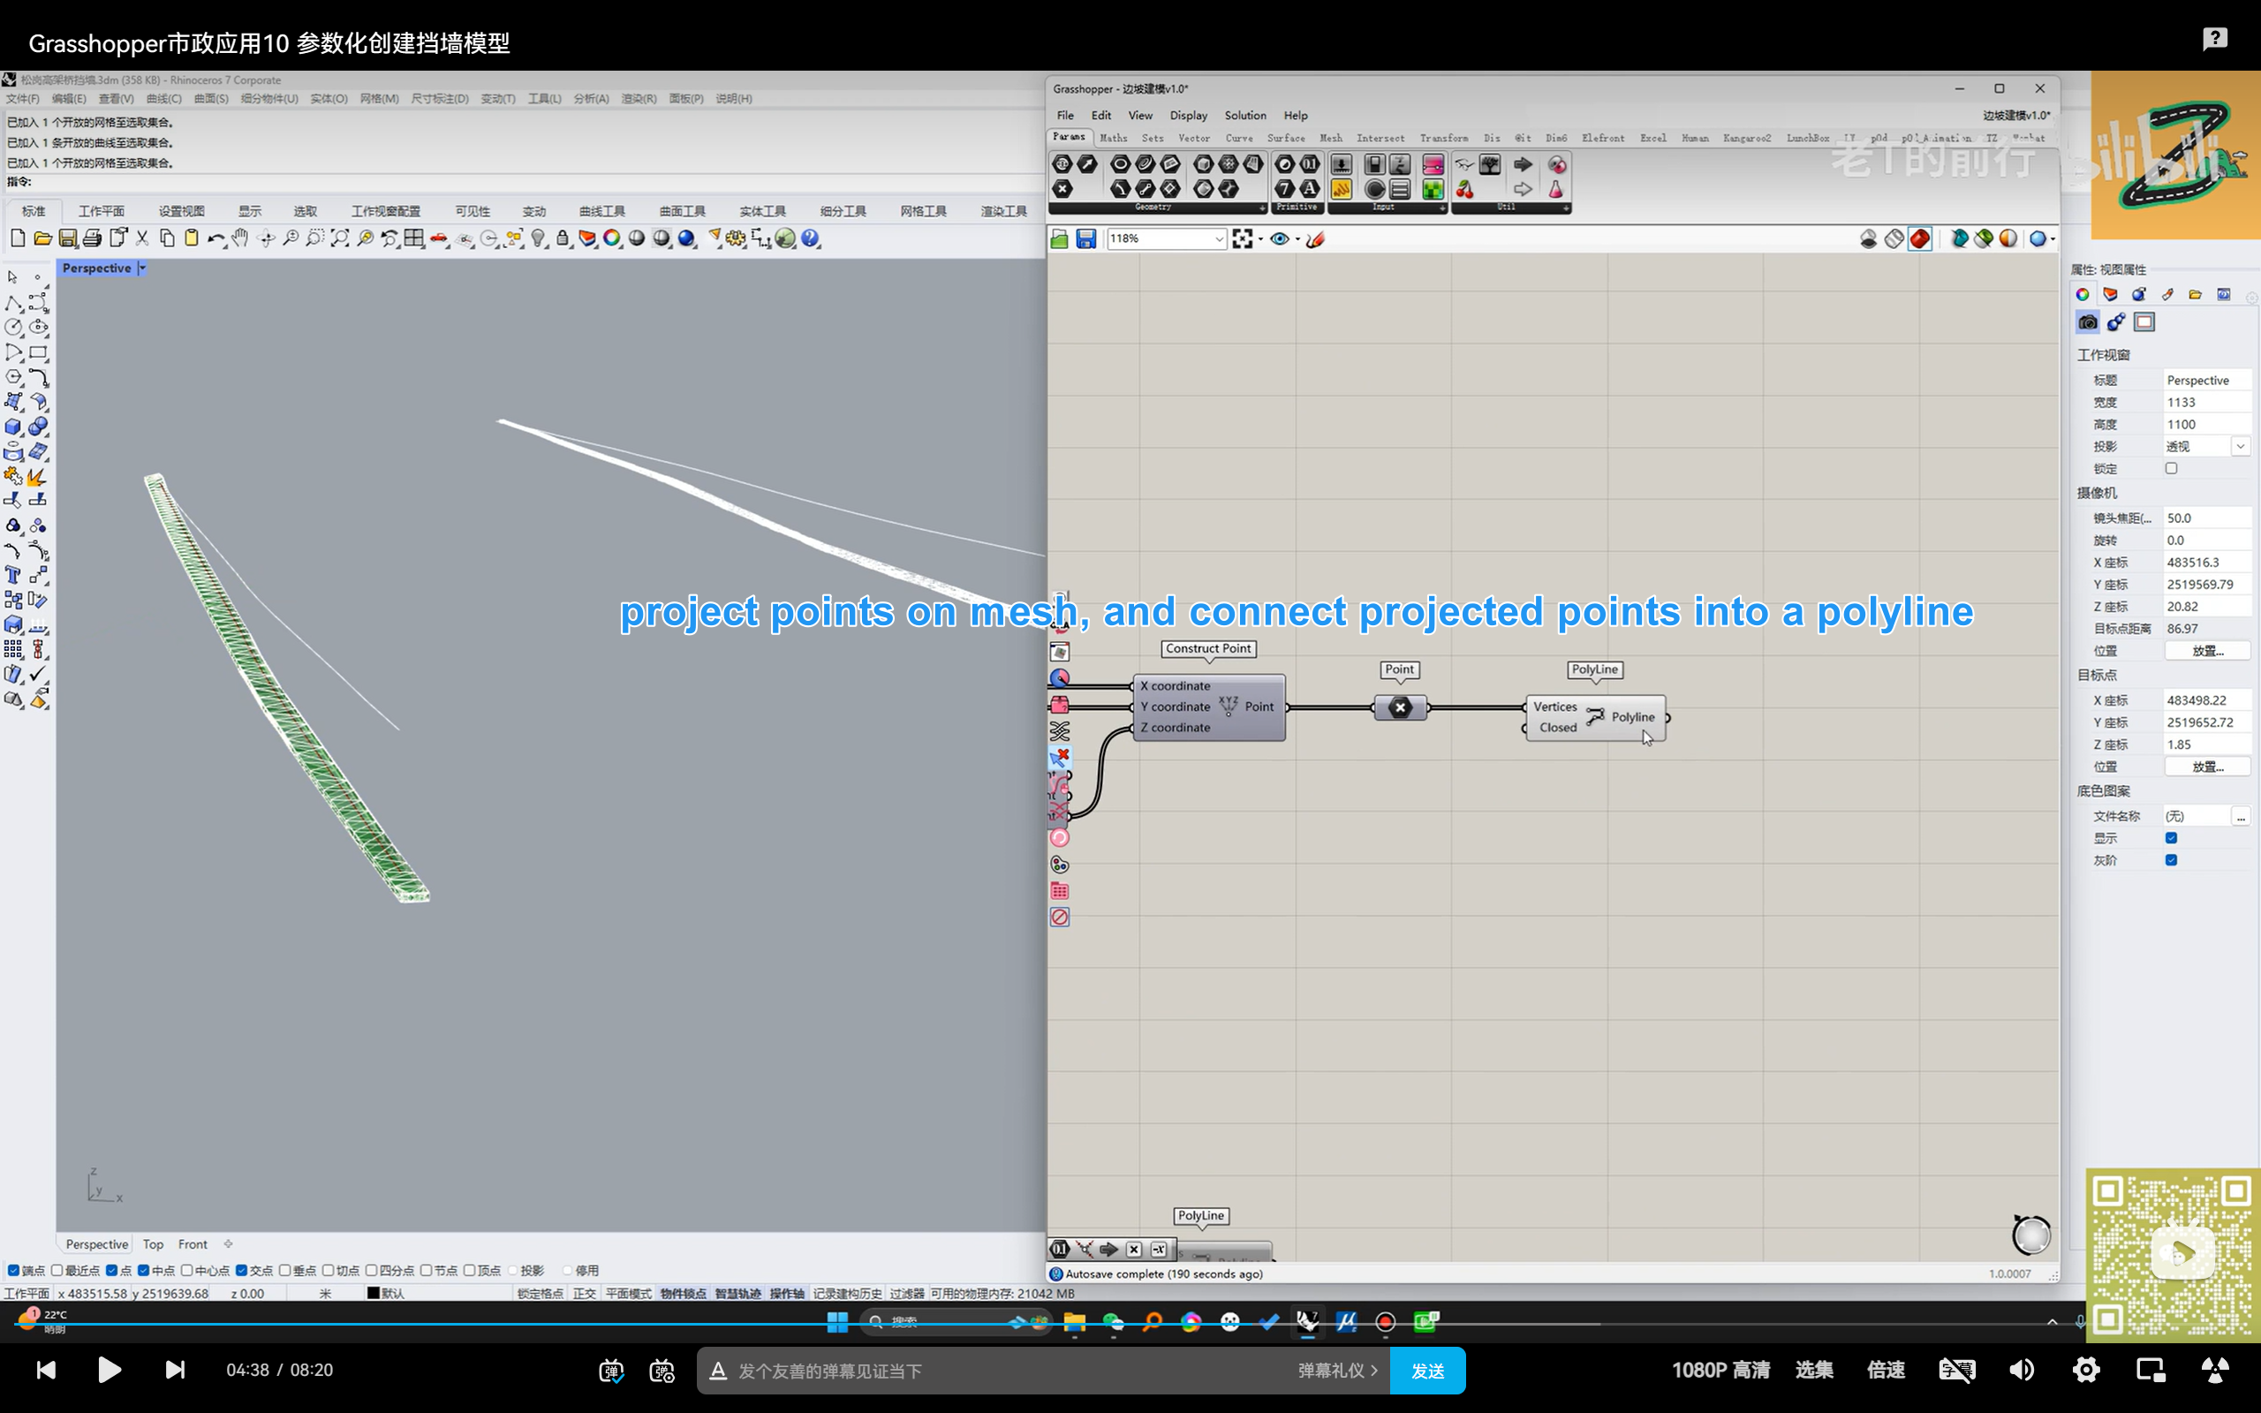
Task: Open the 118% zoom level dropdown
Action: [1218, 239]
